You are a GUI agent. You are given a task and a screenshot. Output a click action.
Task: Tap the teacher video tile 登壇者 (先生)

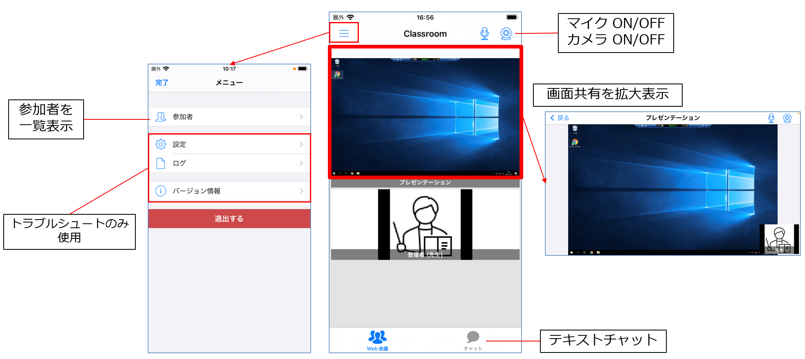tap(425, 225)
